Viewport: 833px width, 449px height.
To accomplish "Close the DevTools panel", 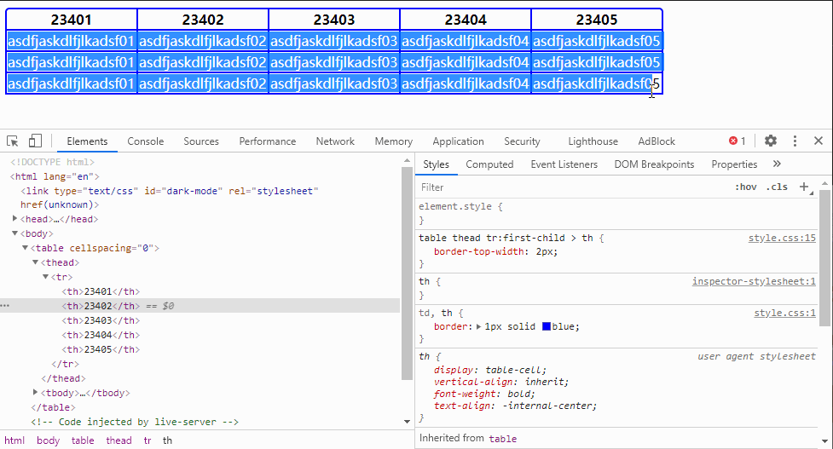I will pyautogui.click(x=819, y=141).
